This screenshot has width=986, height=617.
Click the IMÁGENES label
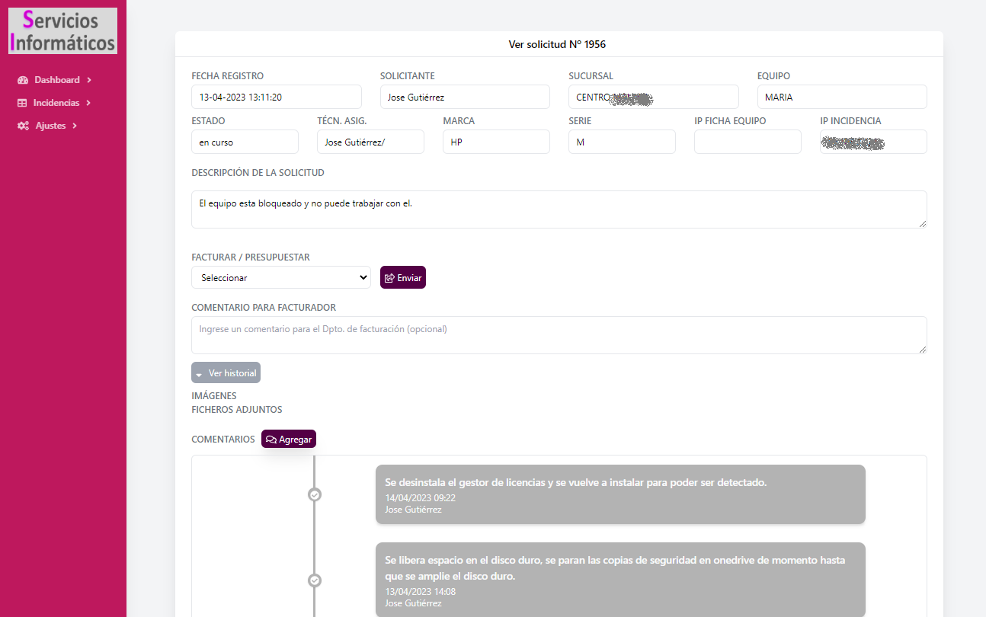(x=214, y=396)
